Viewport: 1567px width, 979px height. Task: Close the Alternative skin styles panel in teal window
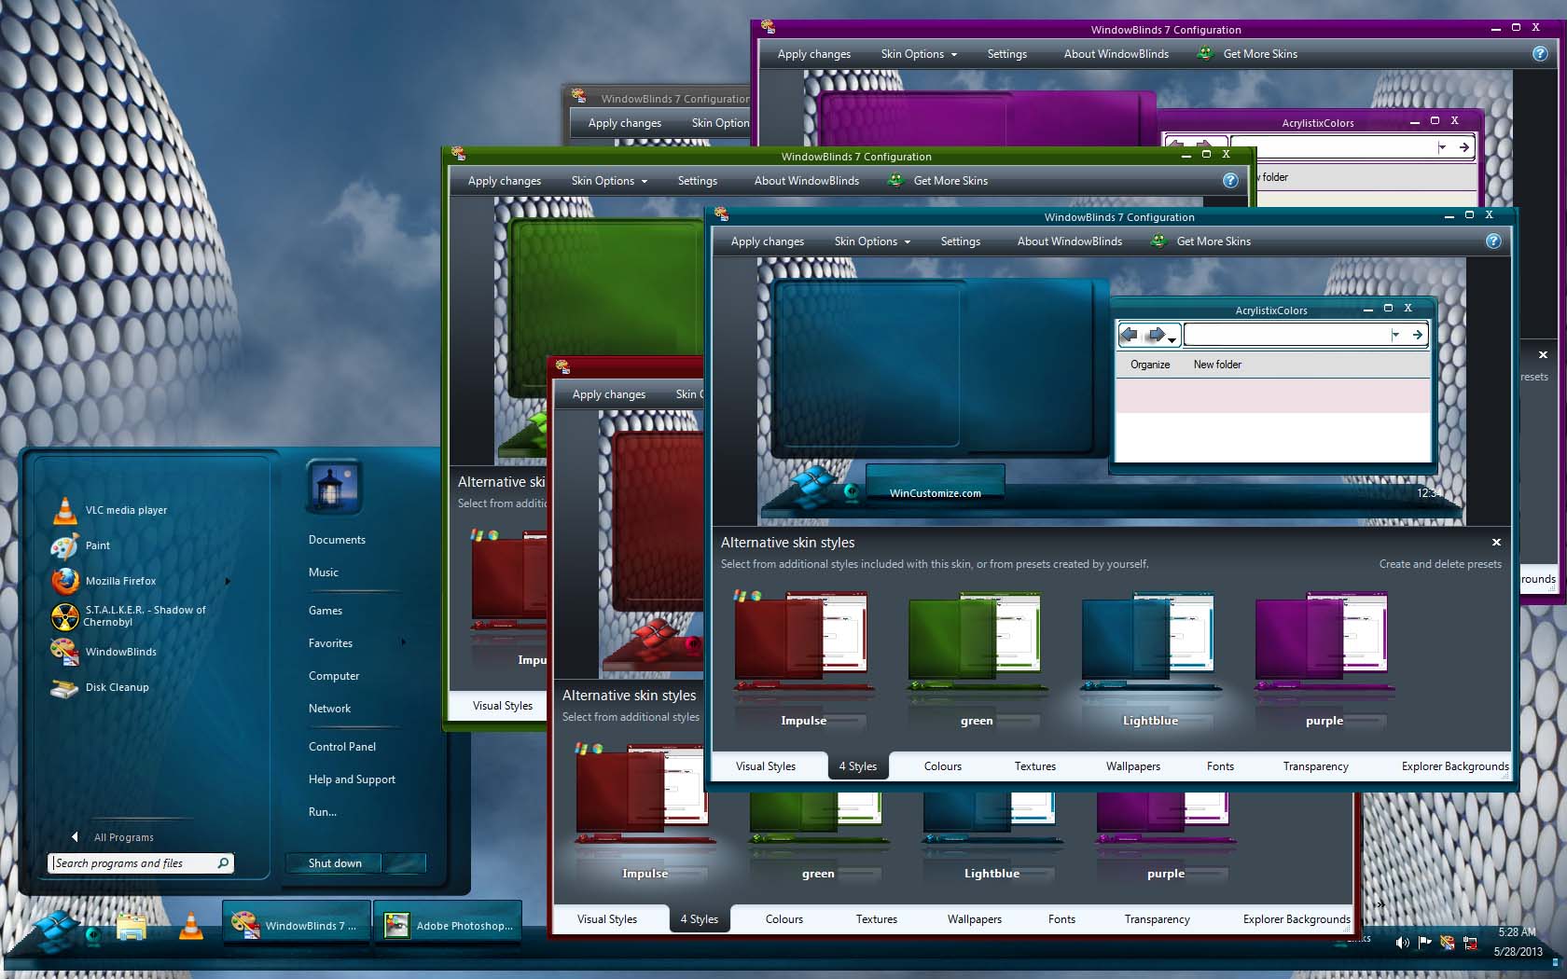click(x=1496, y=543)
